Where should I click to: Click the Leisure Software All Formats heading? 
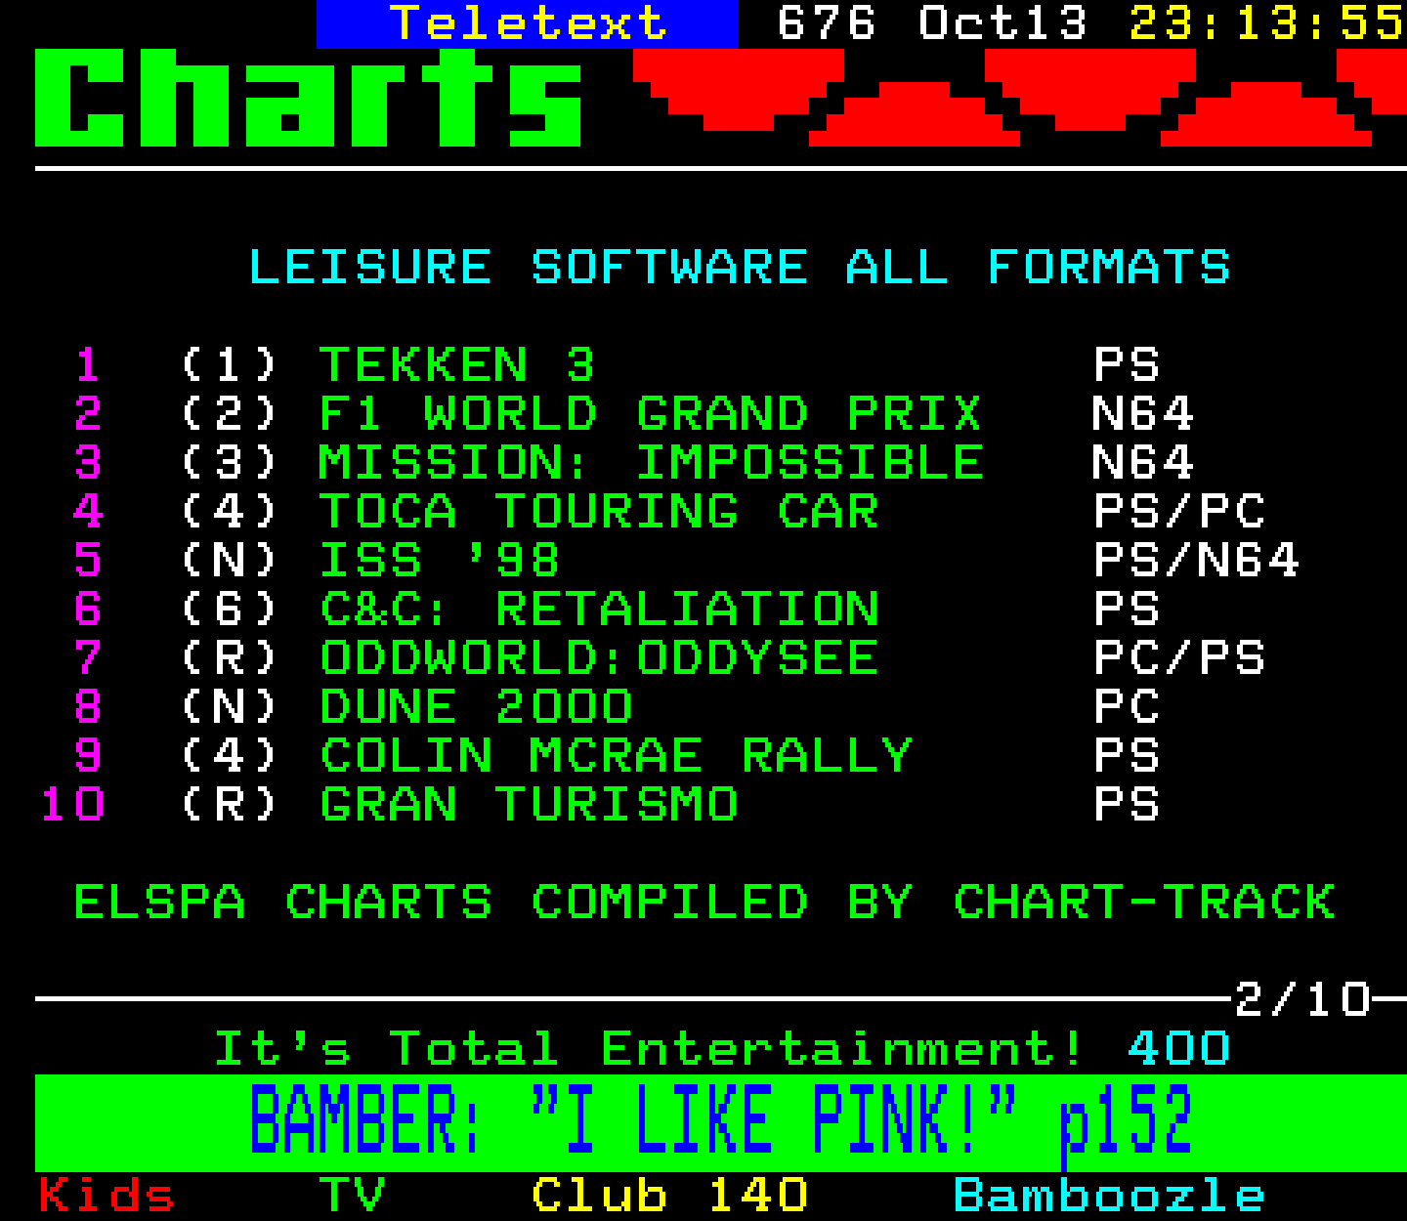pos(739,268)
